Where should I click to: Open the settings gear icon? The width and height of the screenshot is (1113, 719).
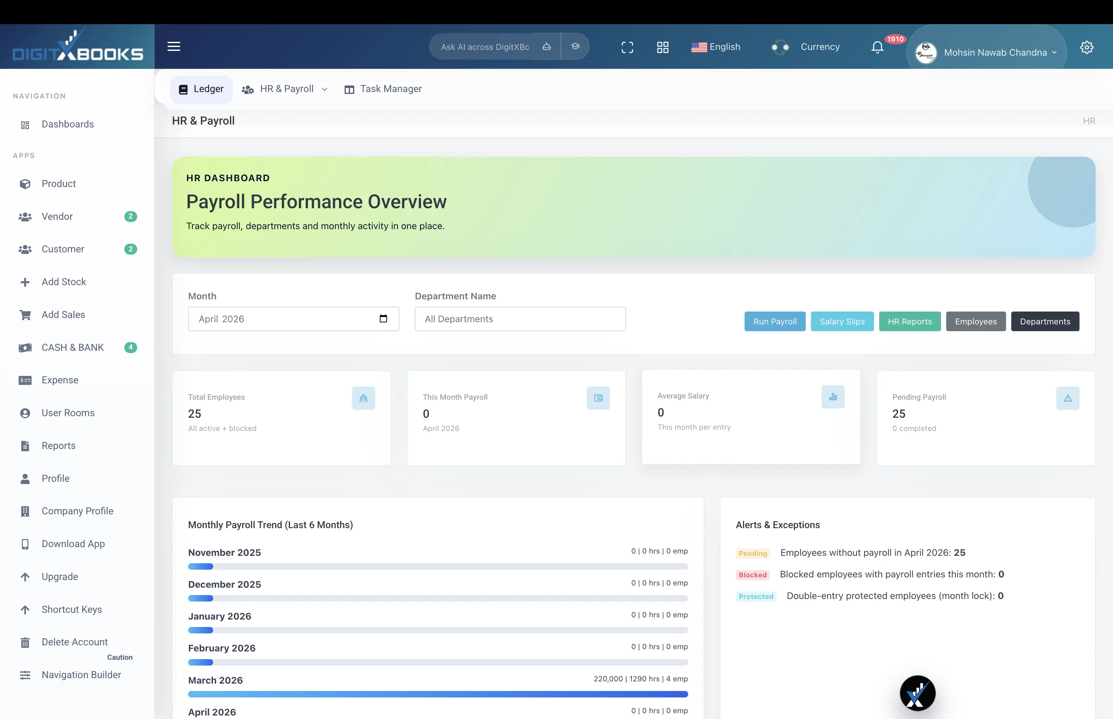[1087, 47]
